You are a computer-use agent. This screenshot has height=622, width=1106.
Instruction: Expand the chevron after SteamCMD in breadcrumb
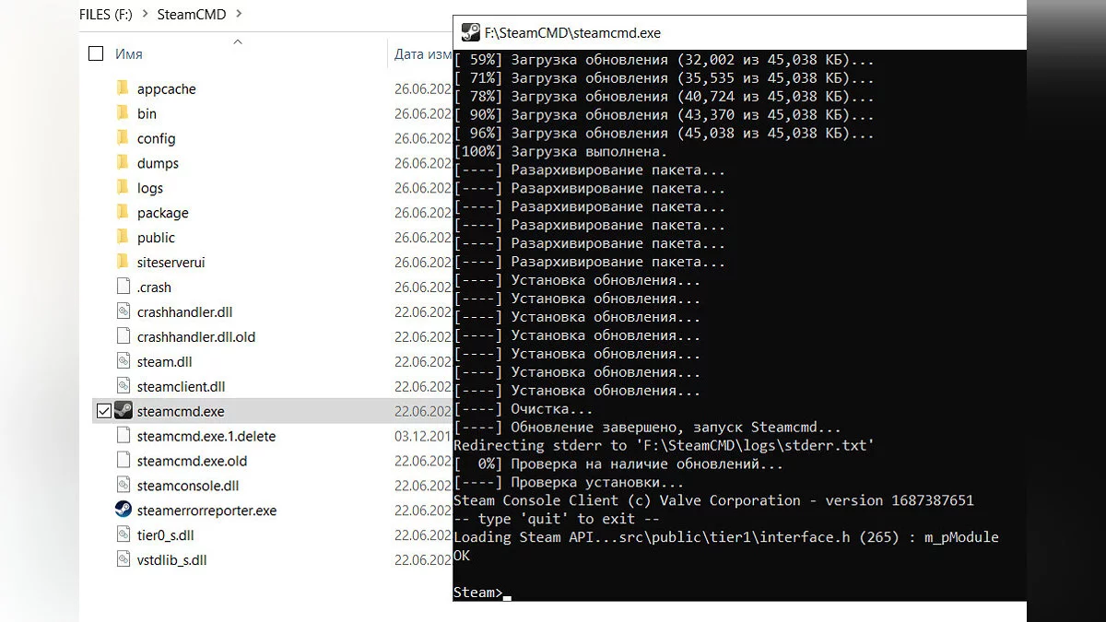click(241, 14)
